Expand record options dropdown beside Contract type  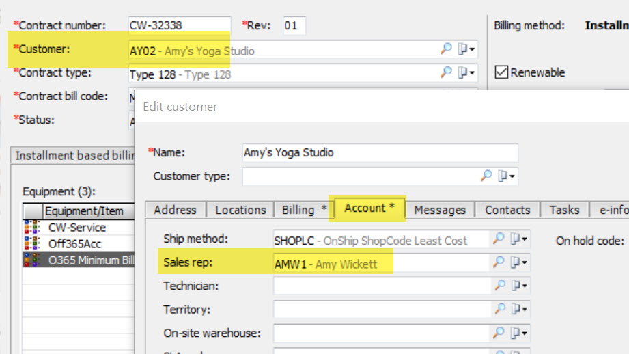(x=466, y=72)
